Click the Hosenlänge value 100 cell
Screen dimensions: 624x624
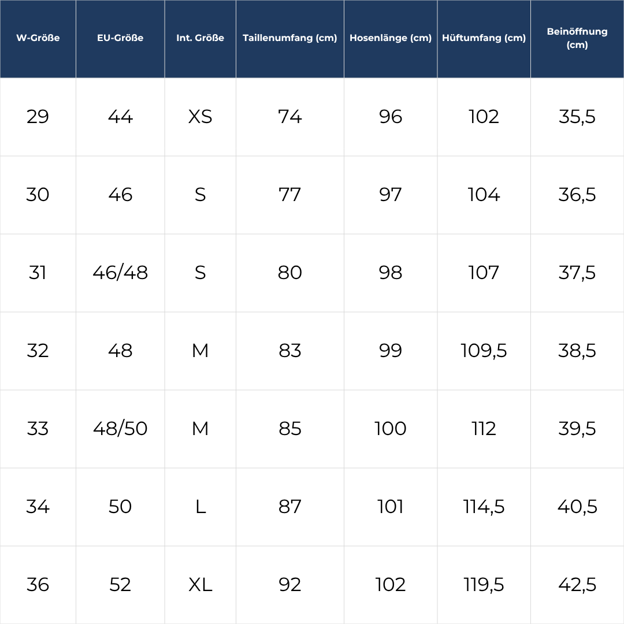tap(391, 429)
